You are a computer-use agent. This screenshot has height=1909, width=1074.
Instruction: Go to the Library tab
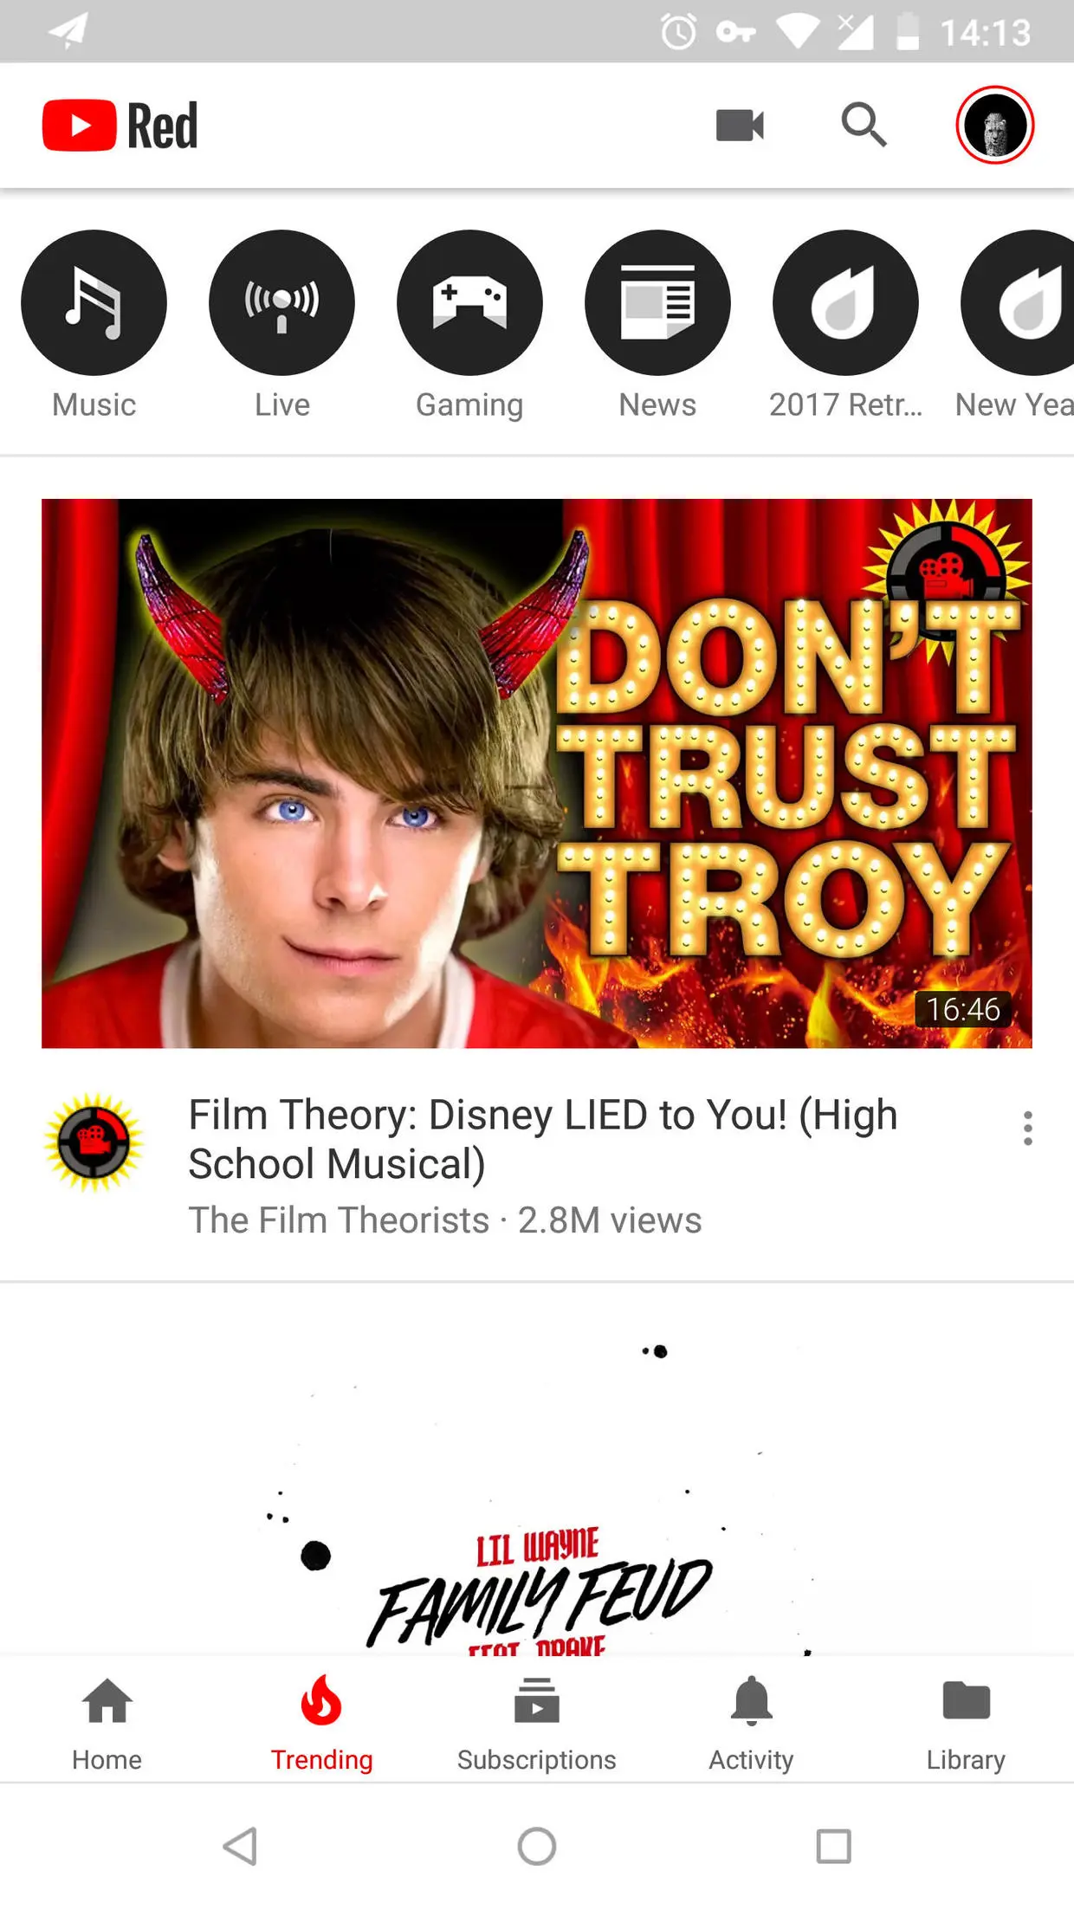point(966,1722)
